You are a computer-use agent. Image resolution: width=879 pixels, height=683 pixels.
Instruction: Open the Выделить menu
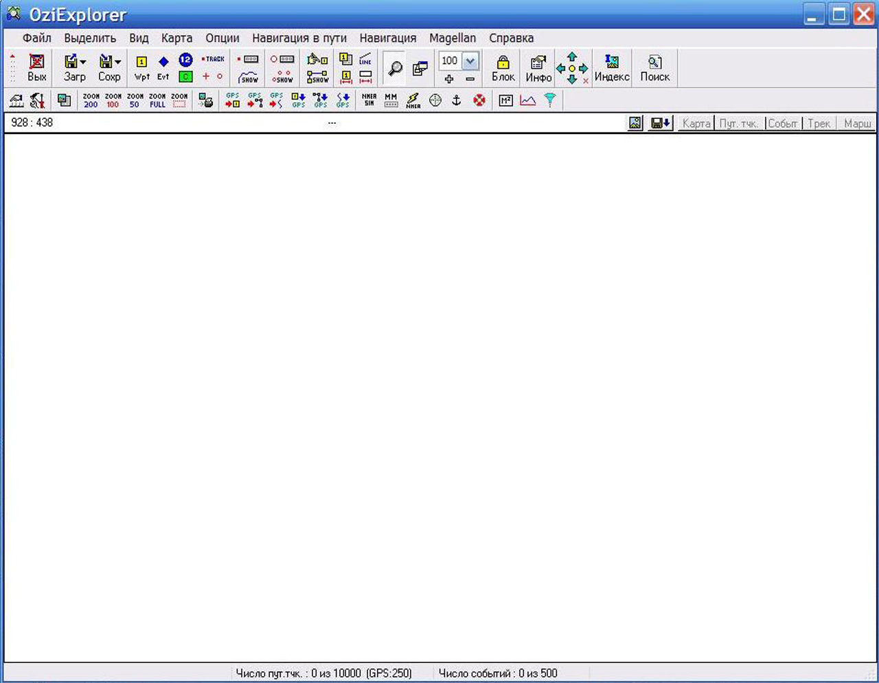pos(90,38)
